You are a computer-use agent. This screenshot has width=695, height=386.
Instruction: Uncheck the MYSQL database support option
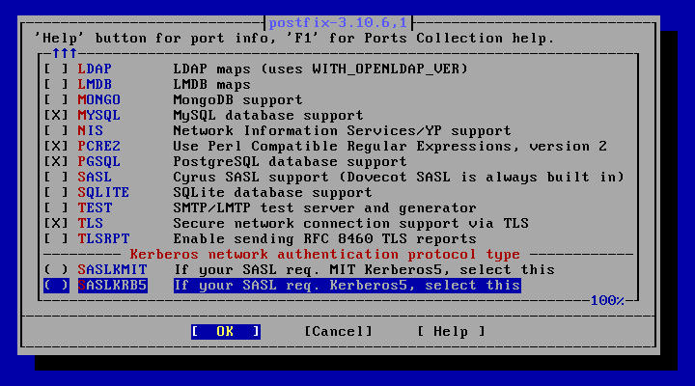pyautogui.click(x=56, y=116)
